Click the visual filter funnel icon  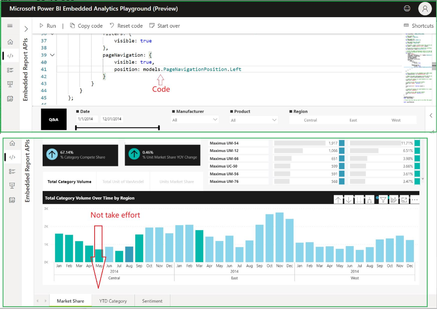click(x=383, y=200)
